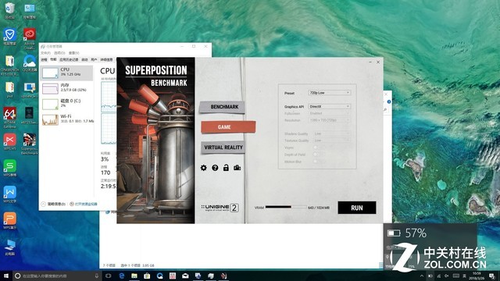Open the disabled Fullscreen dropdown
500x281 pixels.
(330, 113)
